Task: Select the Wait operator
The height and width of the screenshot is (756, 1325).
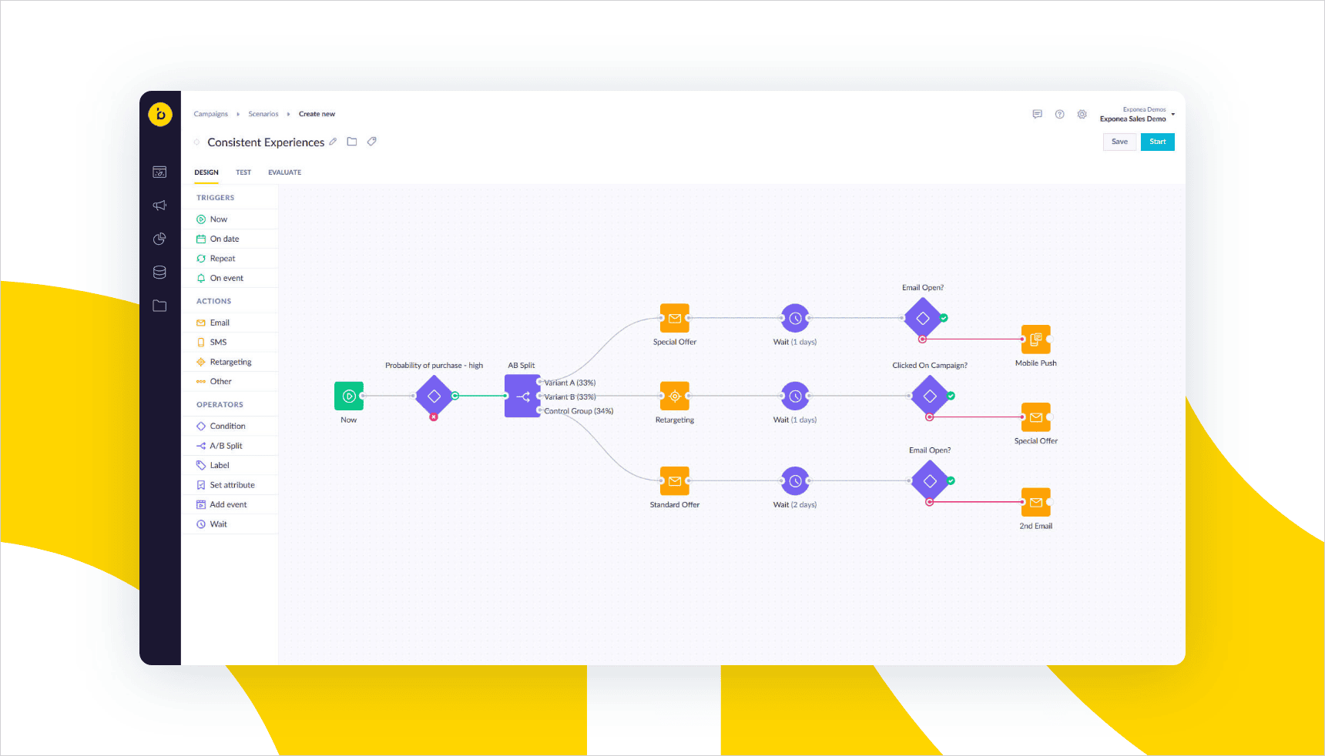Action: [218, 524]
